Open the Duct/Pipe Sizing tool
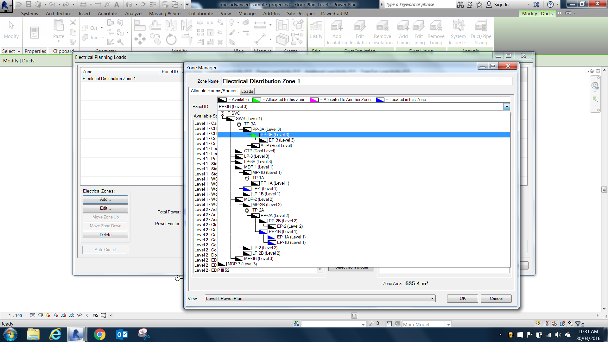Screen dimensions: 608x342 pos(481,32)
